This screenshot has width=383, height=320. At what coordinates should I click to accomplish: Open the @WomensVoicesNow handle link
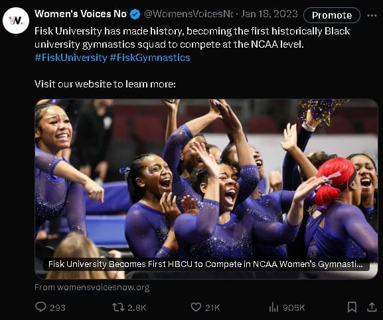(x=189, y=14)
